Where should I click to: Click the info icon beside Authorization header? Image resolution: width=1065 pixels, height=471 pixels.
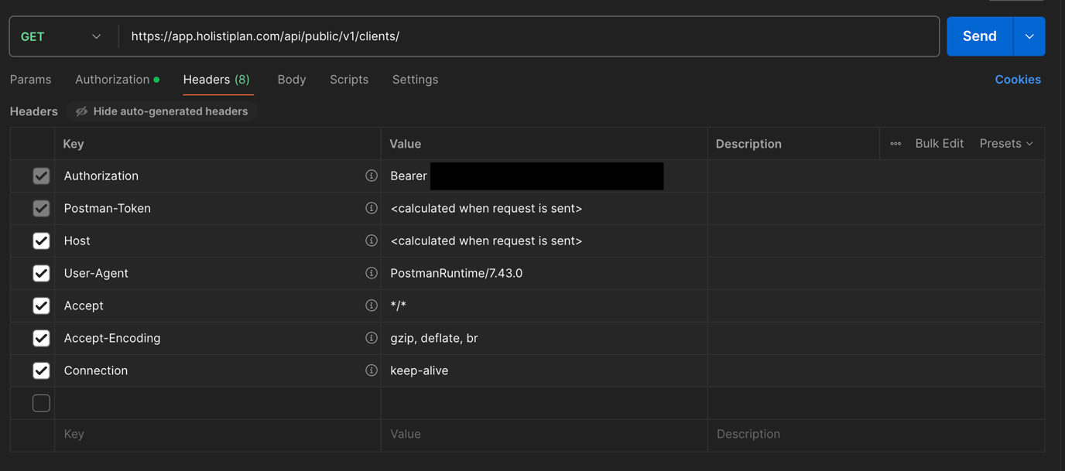[x=372, y=176]
